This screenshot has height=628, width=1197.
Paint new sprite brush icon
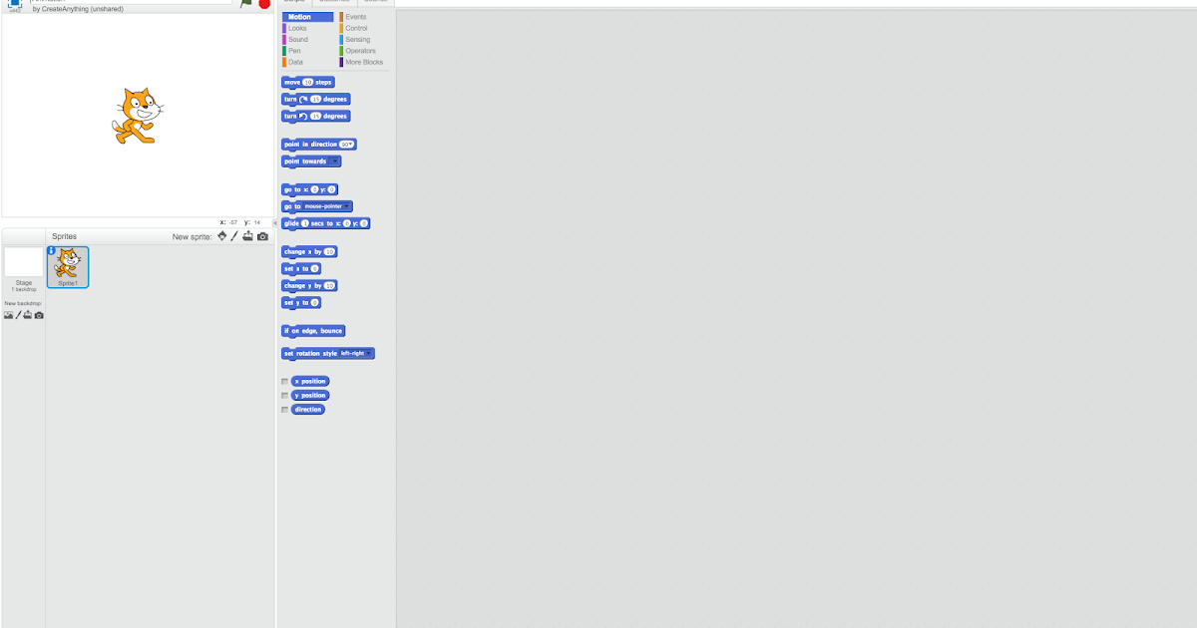[x=234, y=236]
